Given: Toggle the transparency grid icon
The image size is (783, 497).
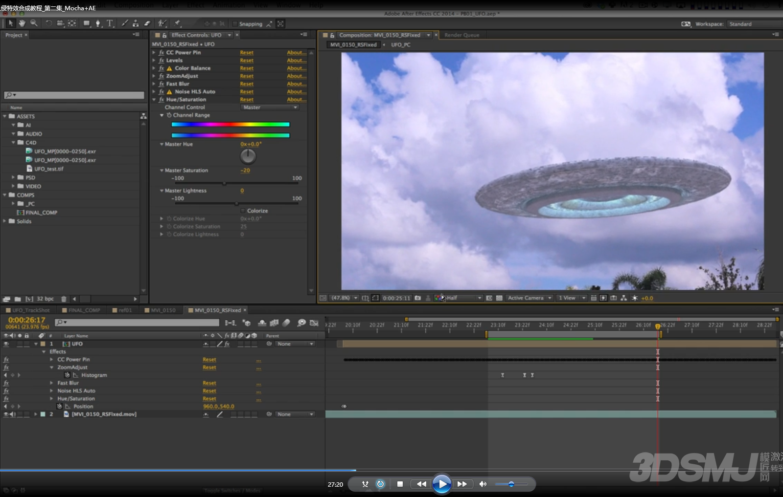Looking at the screenshot, I should pyautogui.click(x=499, y=298).
